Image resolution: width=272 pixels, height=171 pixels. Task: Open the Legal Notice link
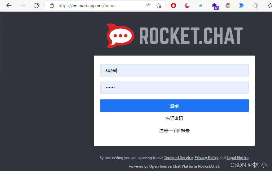coord(238,158)
